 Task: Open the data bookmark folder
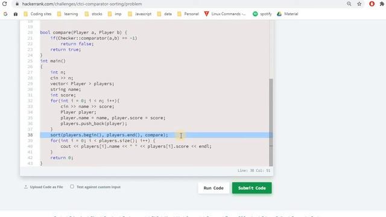click(x=165, y=14)
